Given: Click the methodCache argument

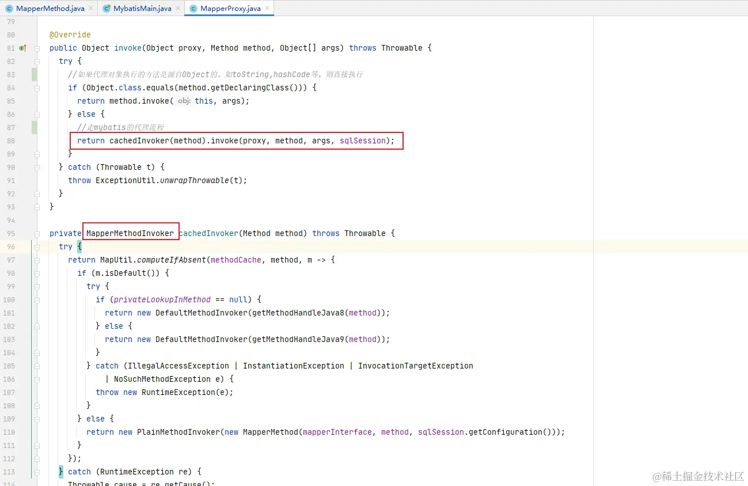Looking at the screenshot, I should tap(236, 260).
